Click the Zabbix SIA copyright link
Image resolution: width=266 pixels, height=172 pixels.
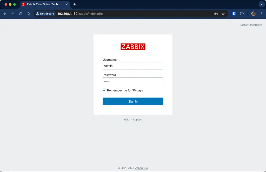click(x=141, y=168)
